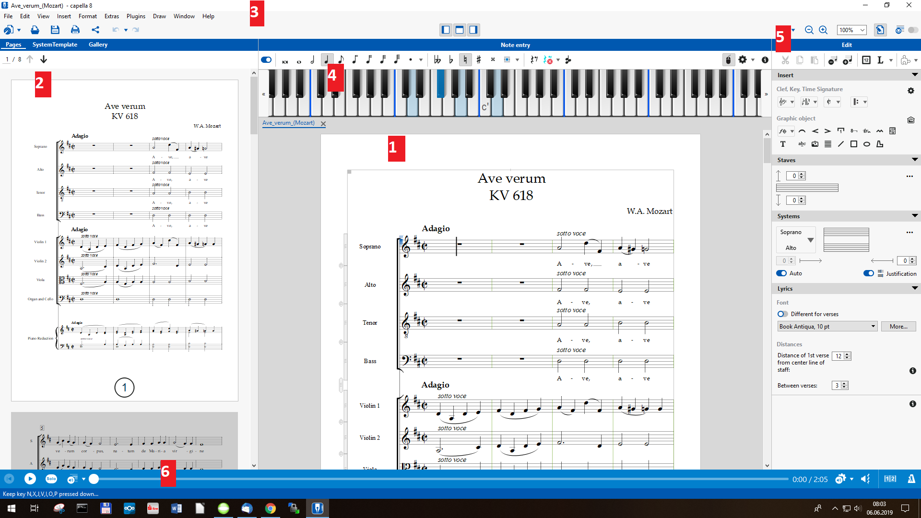The height and width of the screenshot is (518, 921).
Task: Insert a decrescendo hairpin
Action: point(827,131)
